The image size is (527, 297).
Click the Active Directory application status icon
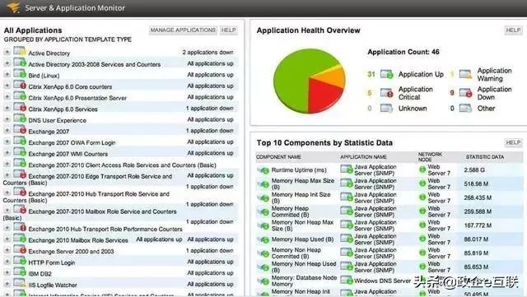pos(20,51)
